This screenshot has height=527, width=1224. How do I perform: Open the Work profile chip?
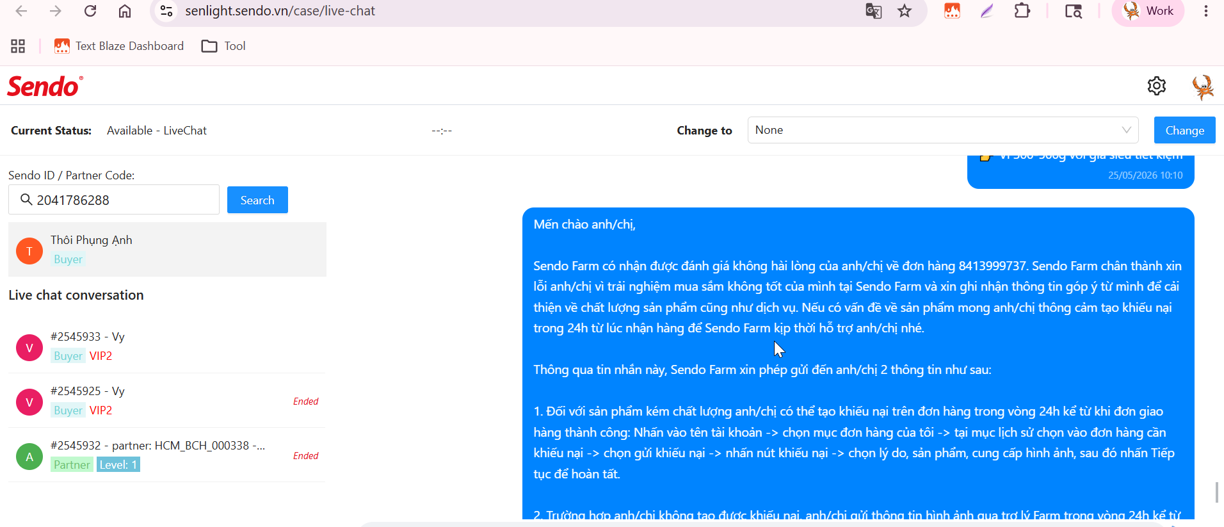pyautogui.click(x=1148, y=11)
